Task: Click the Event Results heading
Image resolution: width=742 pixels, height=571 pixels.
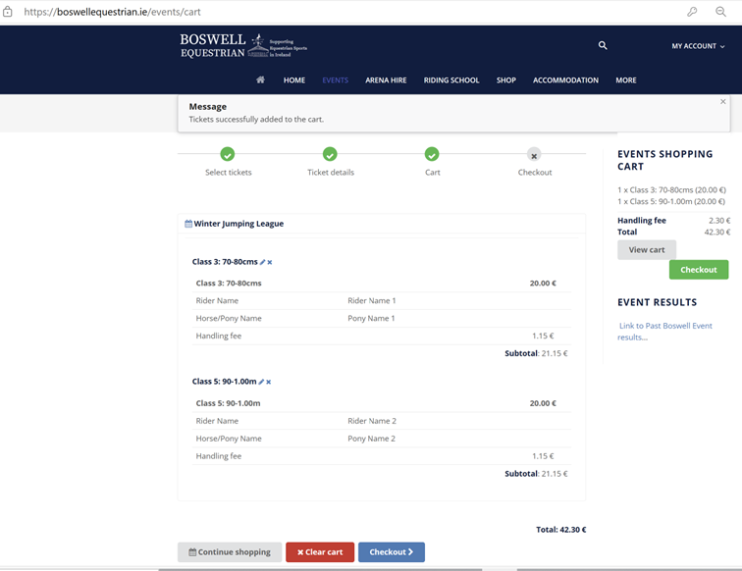Action: pos(657,302)
